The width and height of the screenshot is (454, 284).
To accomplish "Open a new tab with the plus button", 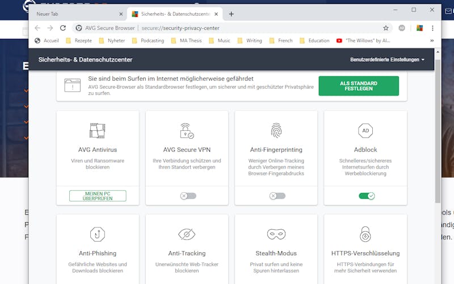I will 231,14.
